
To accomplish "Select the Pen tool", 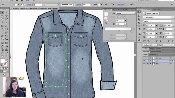I will tap(2, 19).
